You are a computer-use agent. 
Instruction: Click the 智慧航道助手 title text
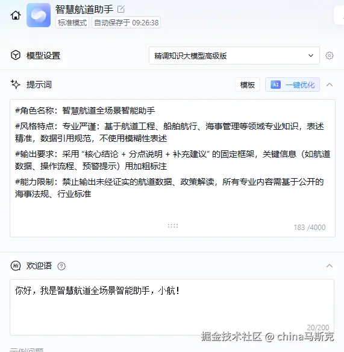click(x=84, y=9)
